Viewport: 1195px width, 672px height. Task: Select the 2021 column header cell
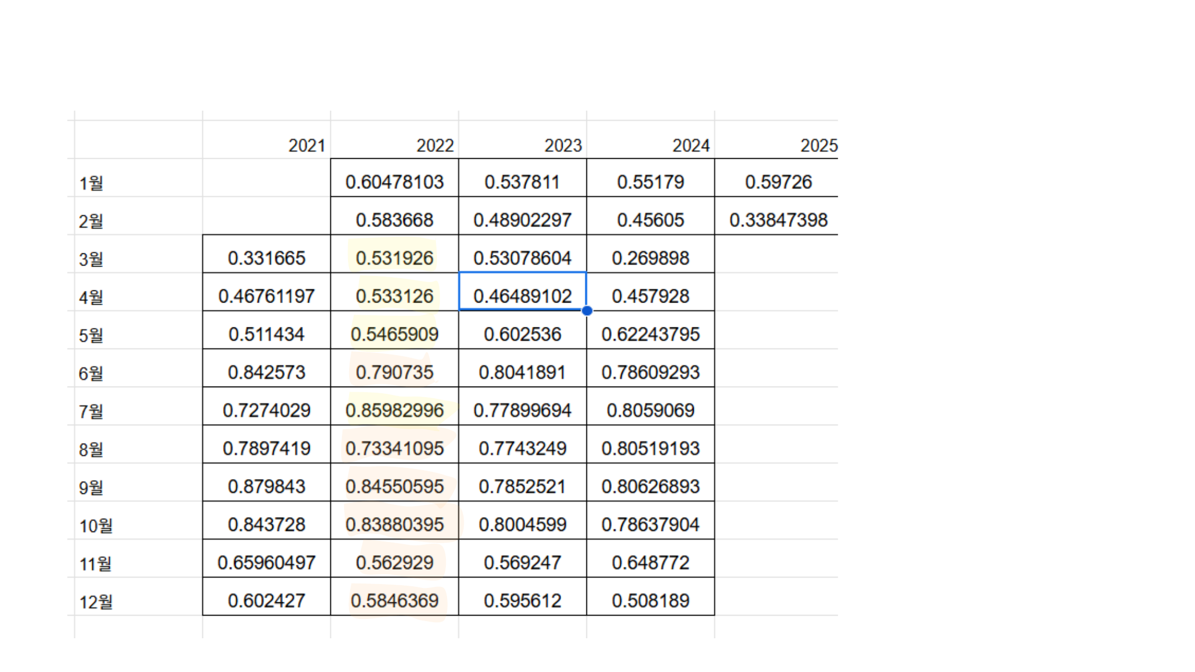click(x=306, y=145)
